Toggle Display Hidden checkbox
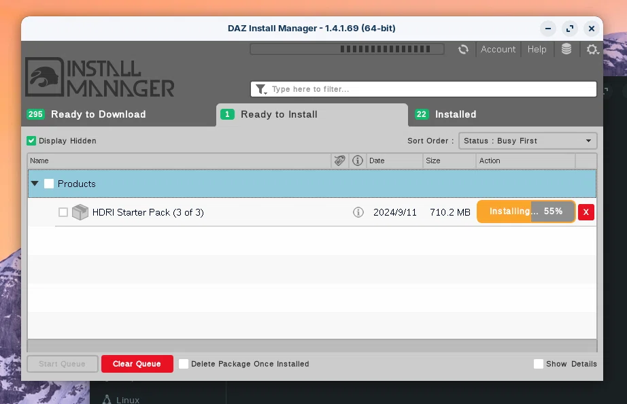The width and height of the screenshot is (627, 404). 31,141
